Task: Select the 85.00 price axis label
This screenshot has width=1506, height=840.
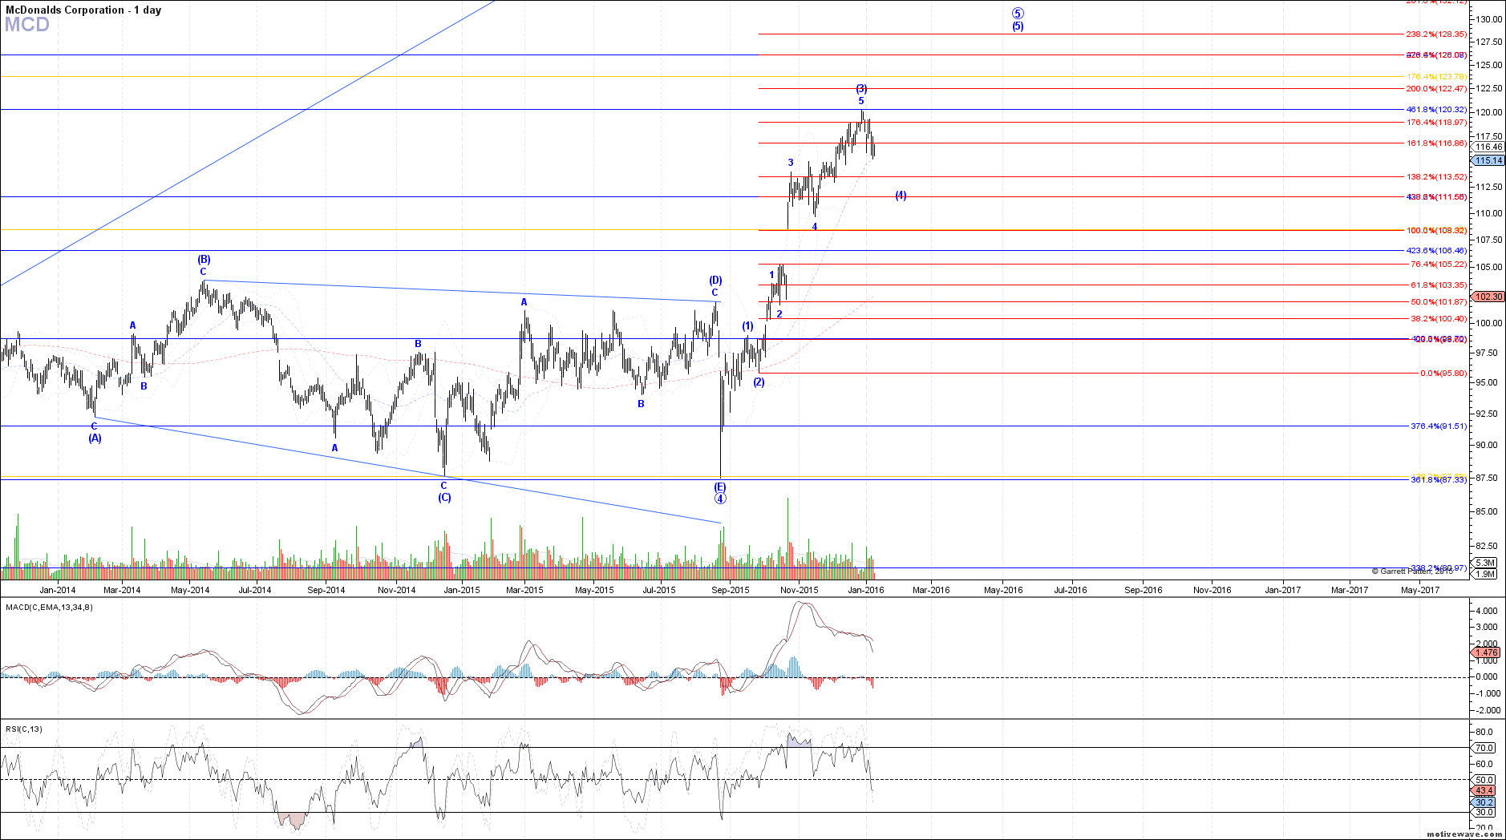Action: click(x=1485, y=511)
